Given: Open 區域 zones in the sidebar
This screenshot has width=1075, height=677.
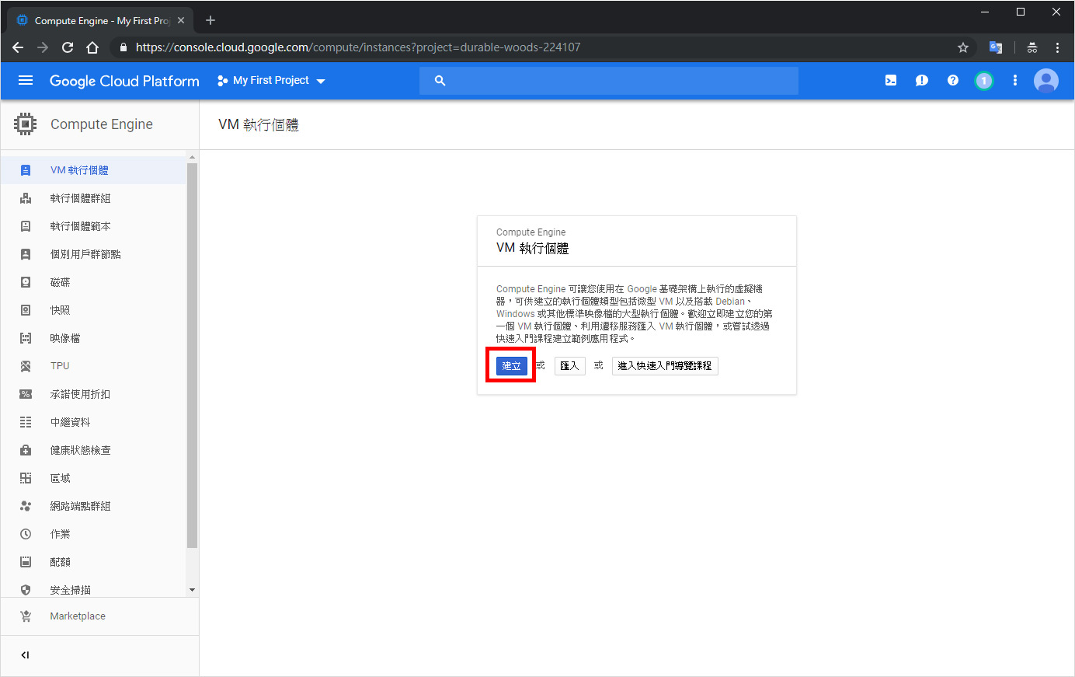Looking at the screenshot, I should 93,478.
